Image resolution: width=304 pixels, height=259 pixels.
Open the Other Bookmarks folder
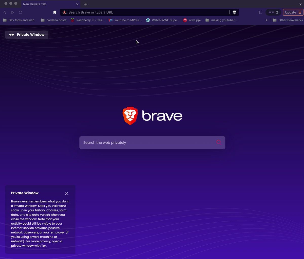click(288, 20)
